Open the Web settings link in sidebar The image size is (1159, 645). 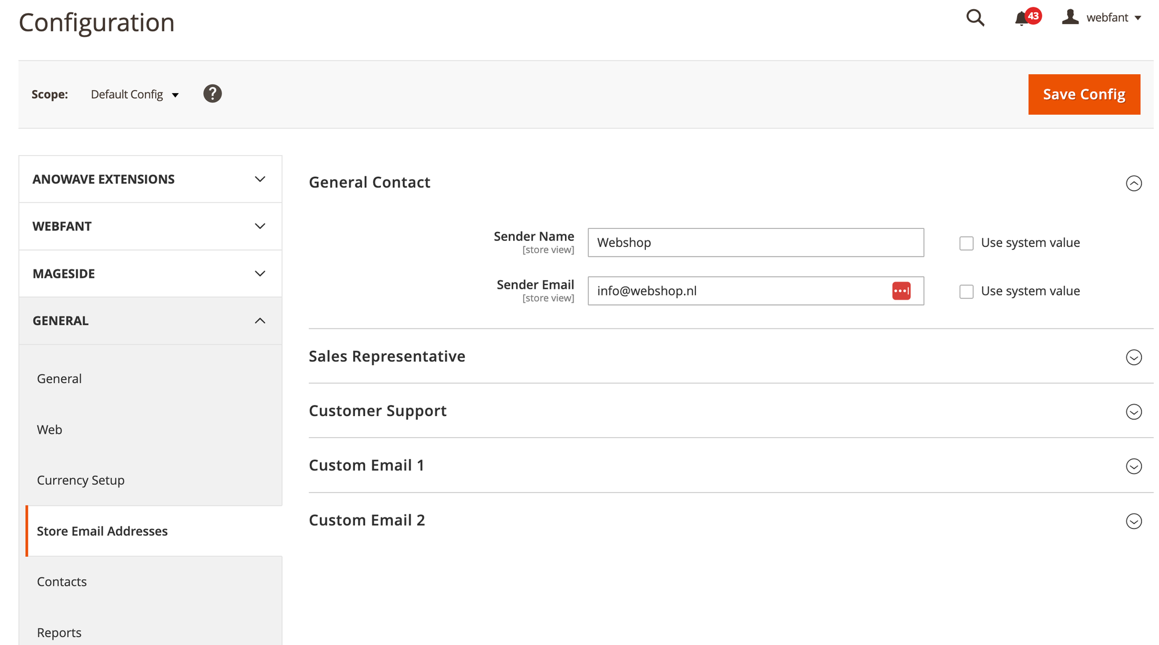(49, 429)
